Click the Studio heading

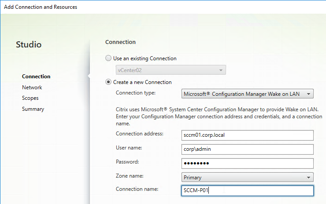point(29,44)
